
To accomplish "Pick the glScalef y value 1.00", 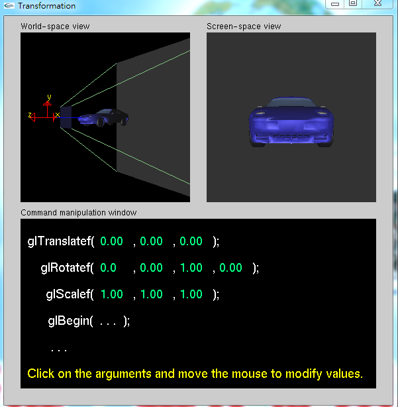I will (152, 294).
